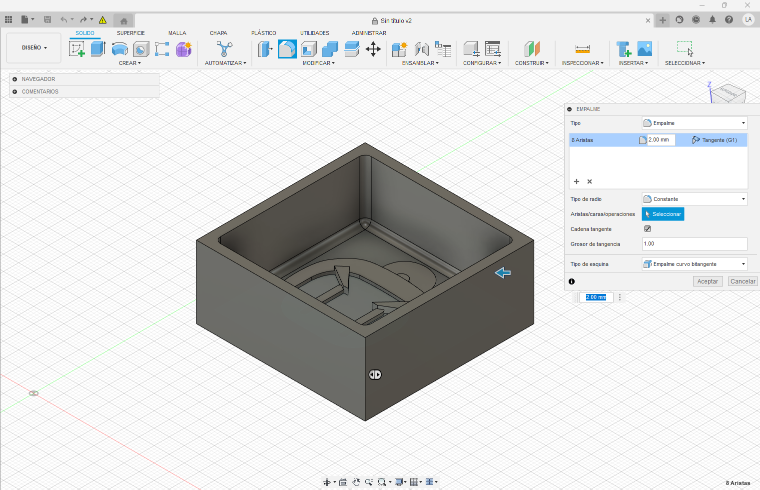Viewport: 760px width, 490px height.
Task: Select the Create Sketch tool
Action: click(x=76, y=49)
